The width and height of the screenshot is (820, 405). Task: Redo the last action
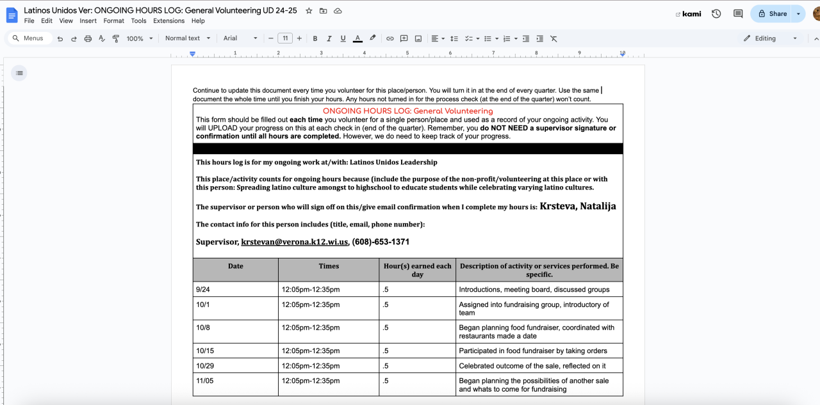(x=74, y=38)
